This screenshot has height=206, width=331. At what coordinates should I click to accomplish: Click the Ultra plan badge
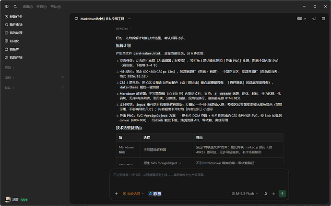click(24, 199)
